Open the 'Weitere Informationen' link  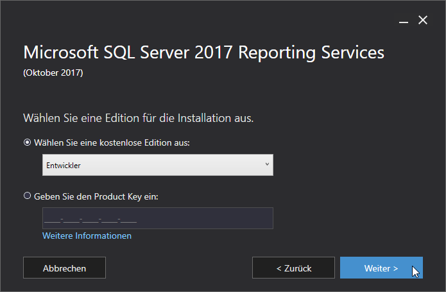87,236
